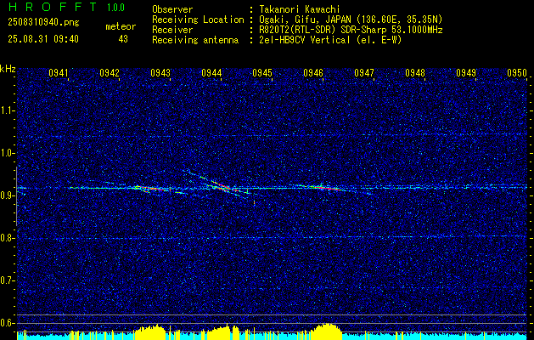Screen dimensions: 534x340
Task: Click the 0949 time marker
Action: [x=466, y=73]
